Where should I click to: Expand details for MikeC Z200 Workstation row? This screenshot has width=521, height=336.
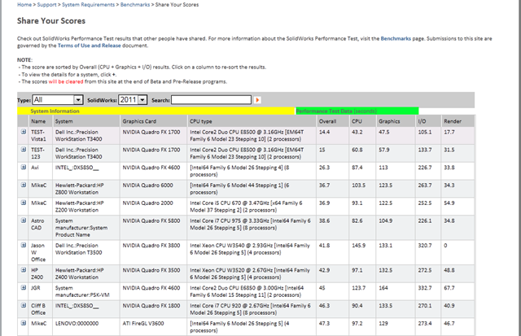24,203
